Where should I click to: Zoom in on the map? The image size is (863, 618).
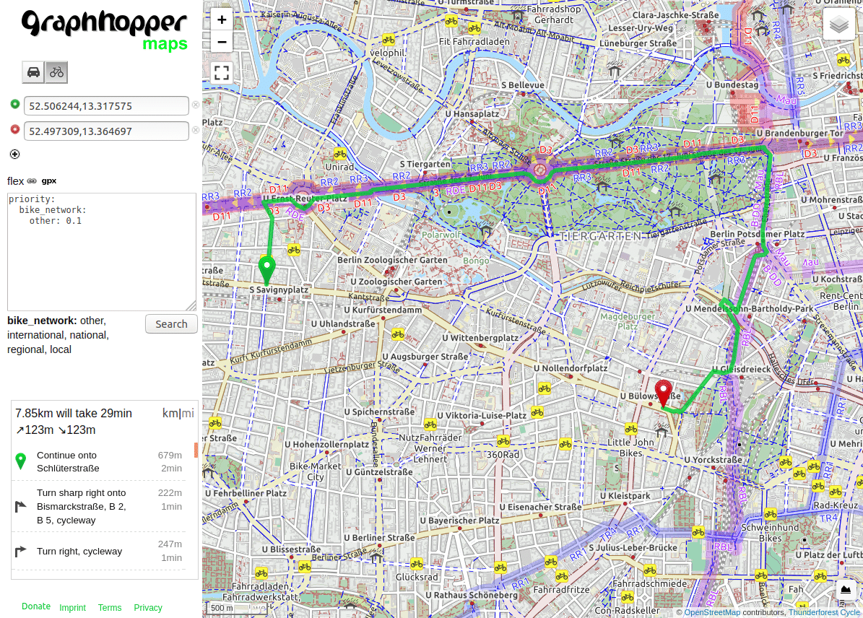[x=222, y=19]
